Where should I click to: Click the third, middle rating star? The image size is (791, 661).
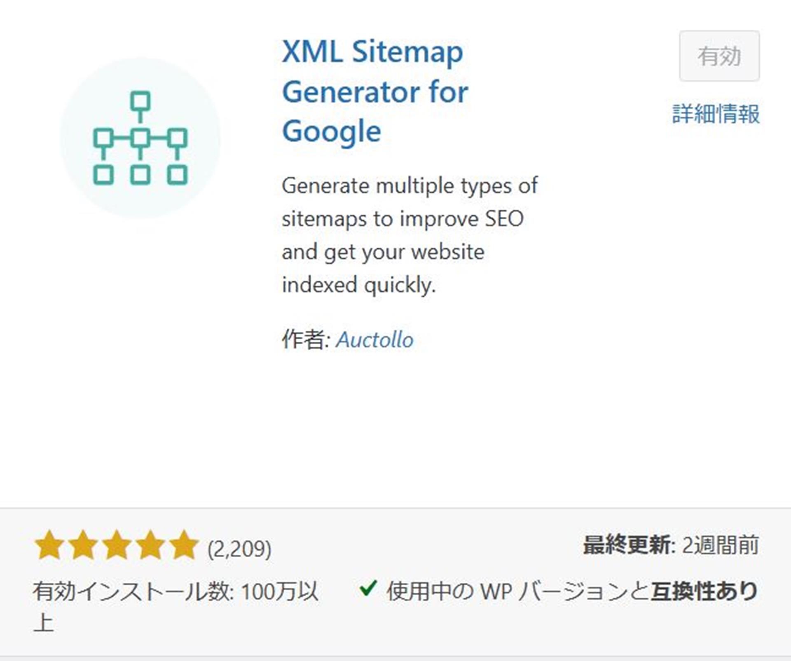coord(117,546)
